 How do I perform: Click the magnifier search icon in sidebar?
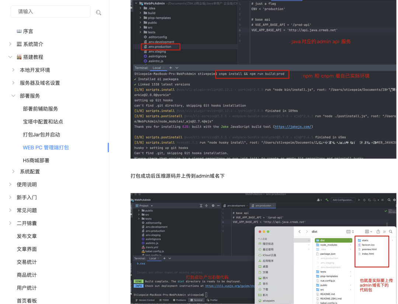pos(98,13)
